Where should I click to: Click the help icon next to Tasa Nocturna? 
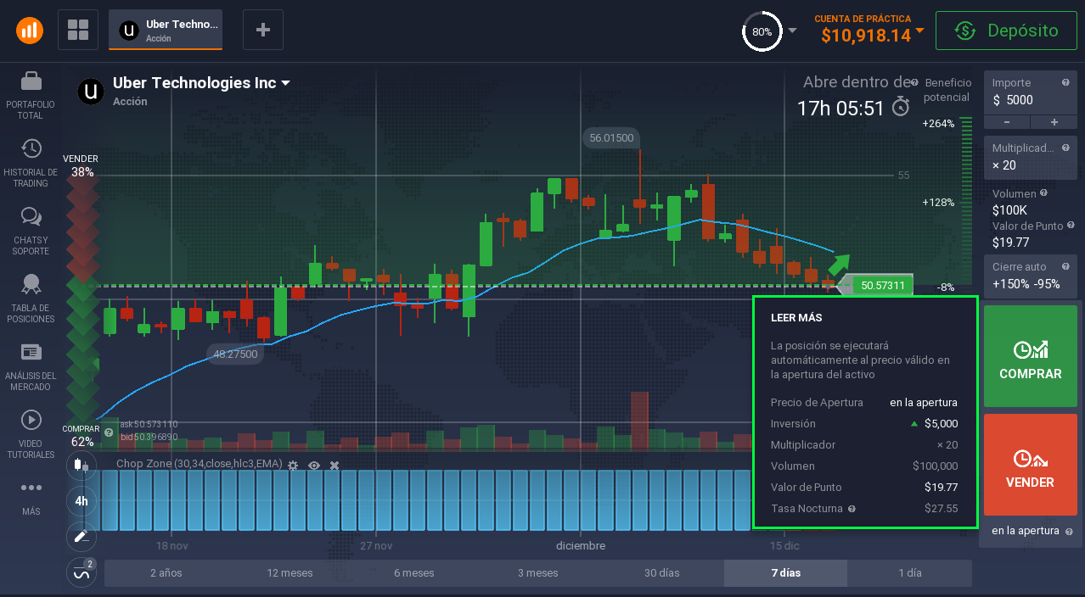click(852, 509)
